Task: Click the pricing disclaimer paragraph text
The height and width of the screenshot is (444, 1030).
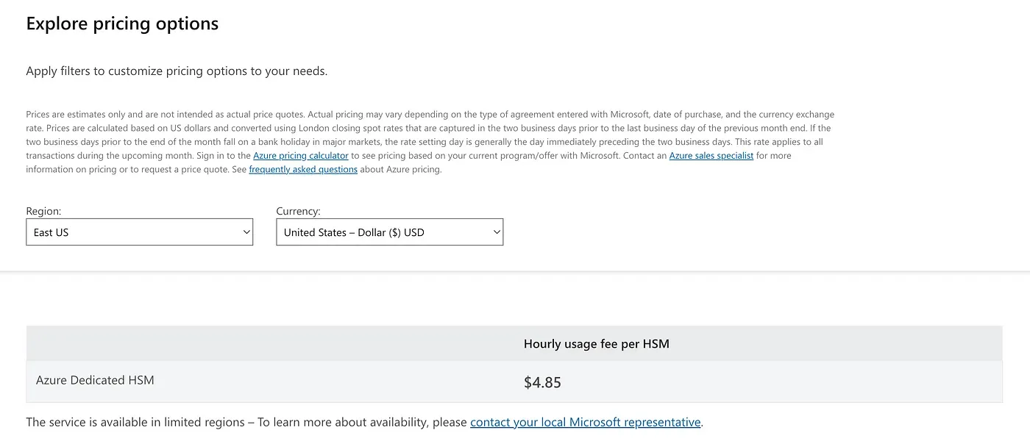Action: (430, 141)
